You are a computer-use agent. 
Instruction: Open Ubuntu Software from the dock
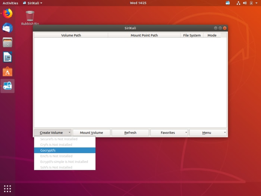(x=7, y=71)
